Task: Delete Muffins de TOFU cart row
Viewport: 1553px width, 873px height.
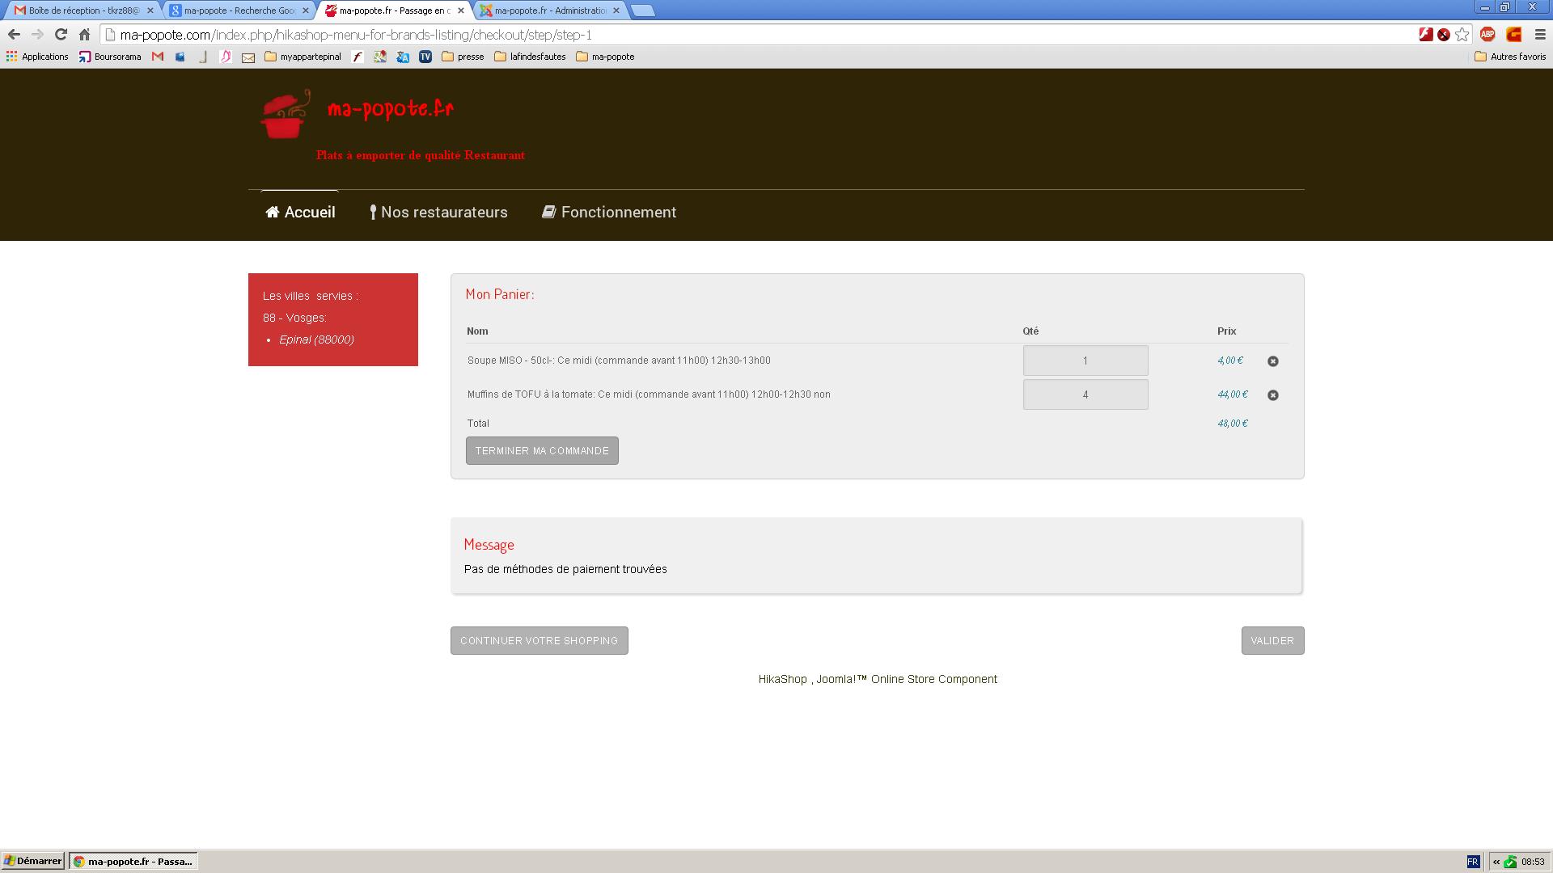Action: [x=1272, y=395]
